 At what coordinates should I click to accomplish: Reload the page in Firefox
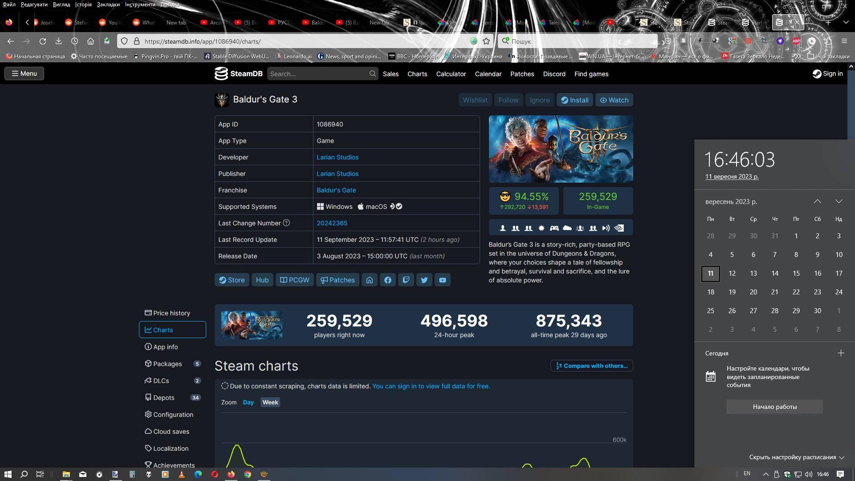pyautogui.click(x=43, y=41)
